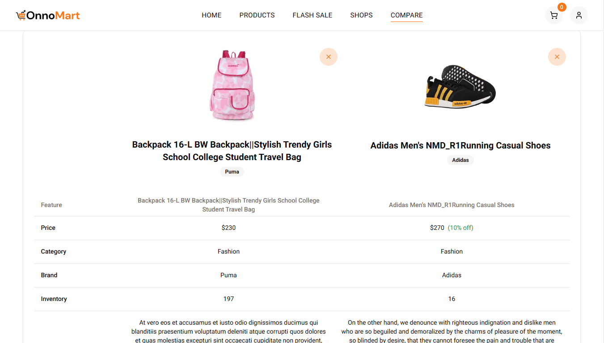Navigate to the SHOPS tab
This screenshot has height=343, width=604.
[361, 15]
